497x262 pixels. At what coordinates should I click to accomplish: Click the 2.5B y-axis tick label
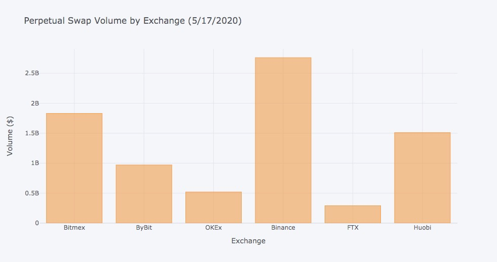pos(32,73)
